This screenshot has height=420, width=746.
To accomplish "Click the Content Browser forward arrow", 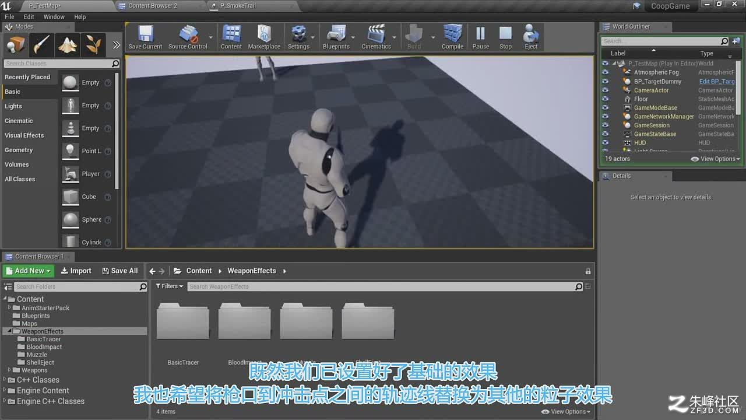I will [x=162, y=271].
